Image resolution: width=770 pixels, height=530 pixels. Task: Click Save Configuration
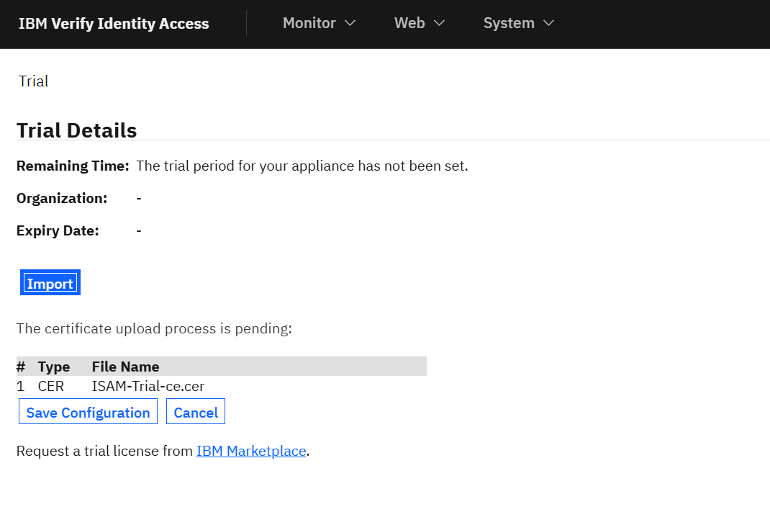[x=88, y=412]
